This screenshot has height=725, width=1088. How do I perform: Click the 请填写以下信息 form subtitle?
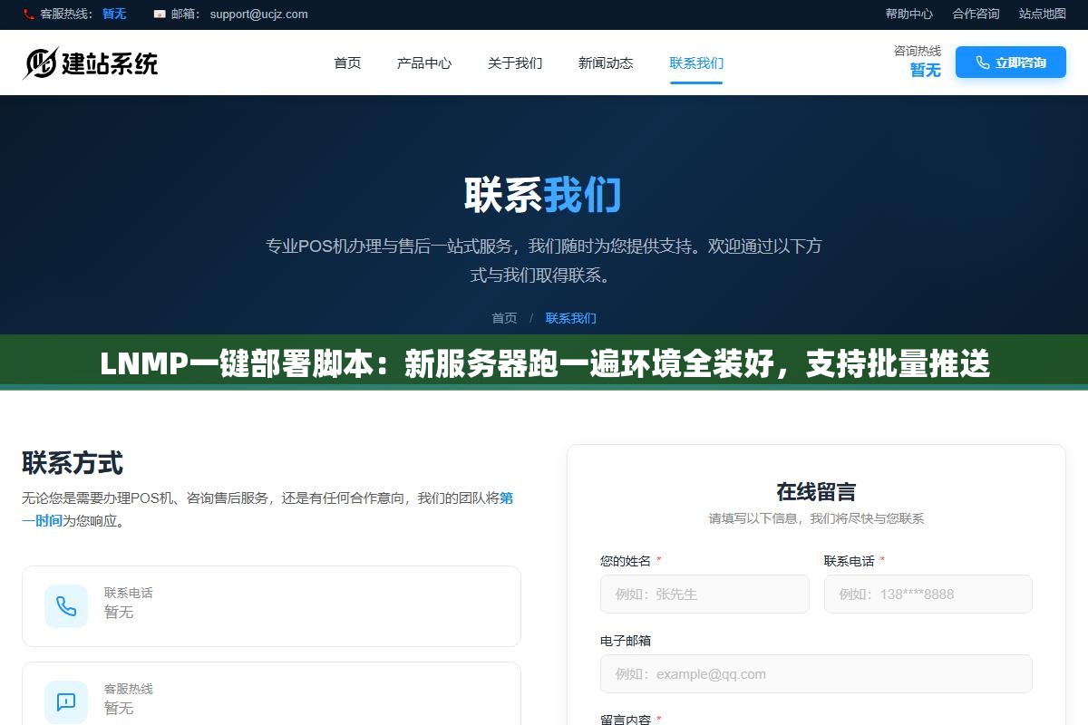[x=816, y=518]
